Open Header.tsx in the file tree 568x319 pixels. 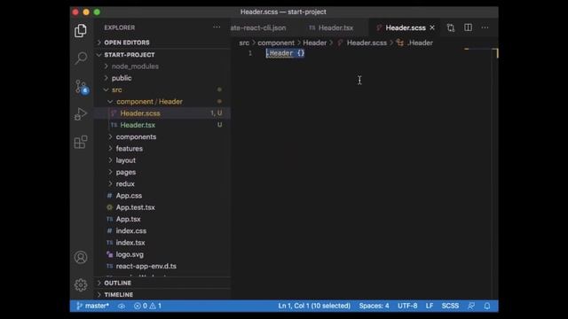162,125
